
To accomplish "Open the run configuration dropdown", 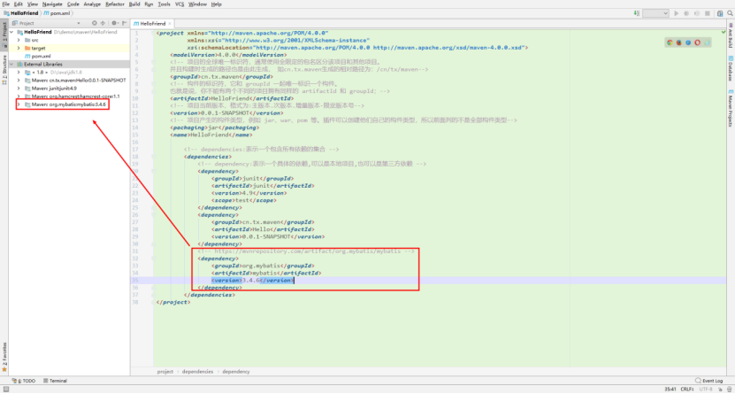I will coord(655,13).
